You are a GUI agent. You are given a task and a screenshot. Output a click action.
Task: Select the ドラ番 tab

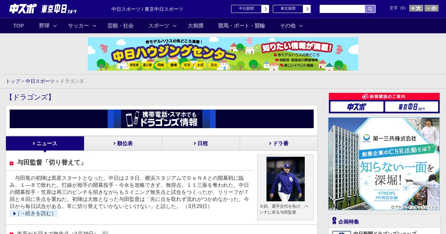279,143
